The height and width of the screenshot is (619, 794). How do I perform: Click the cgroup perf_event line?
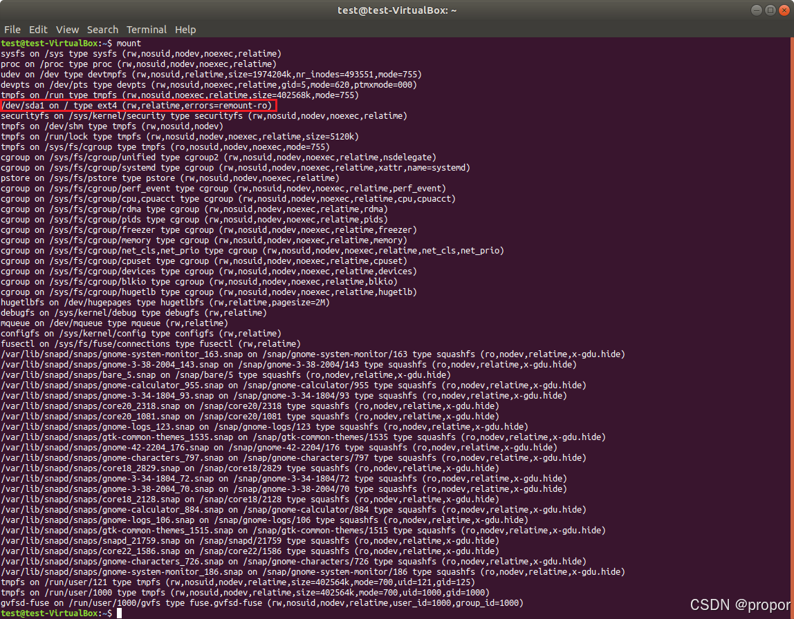click(x=223, y=189)
